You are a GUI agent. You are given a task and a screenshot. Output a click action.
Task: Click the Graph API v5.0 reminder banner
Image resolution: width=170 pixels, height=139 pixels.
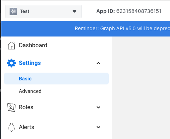tap(86, 29)
